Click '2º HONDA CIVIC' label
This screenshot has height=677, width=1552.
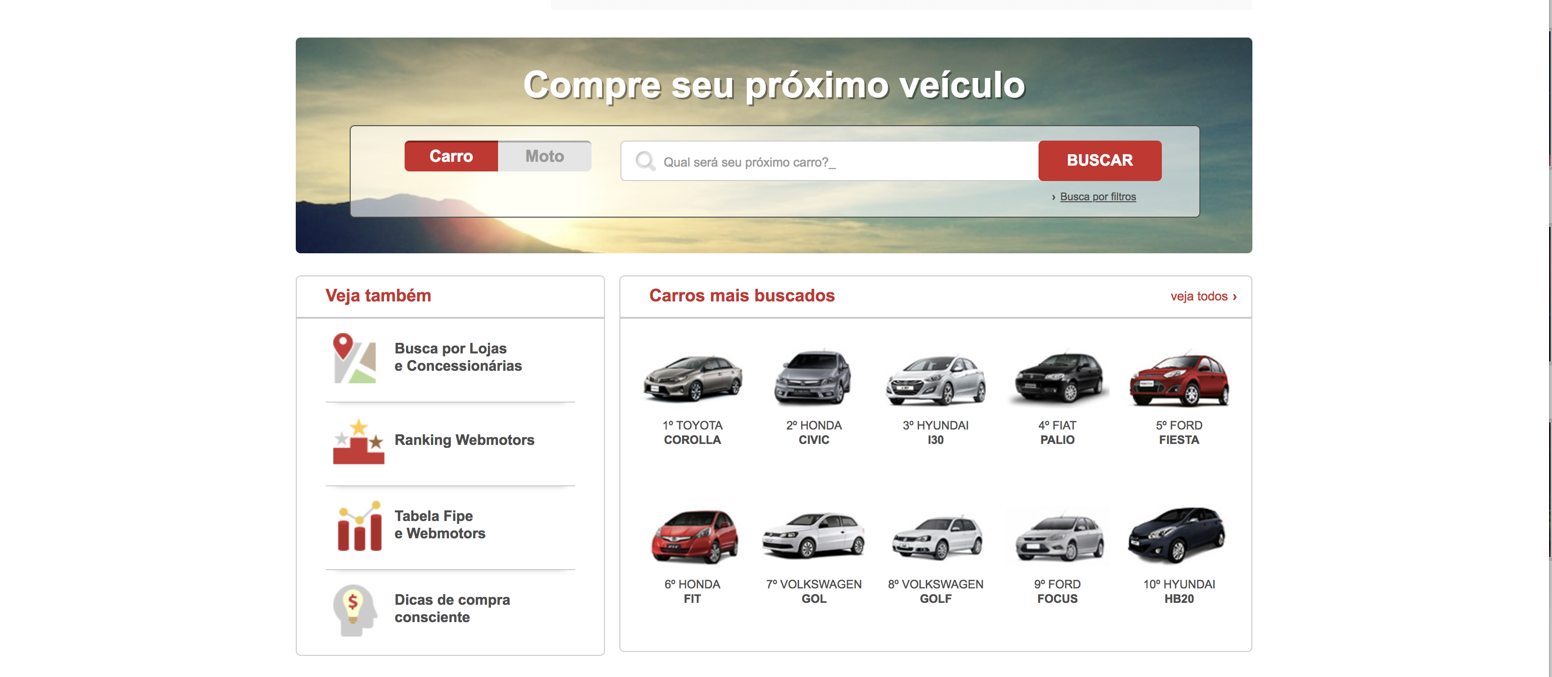[x=814, y=432]
